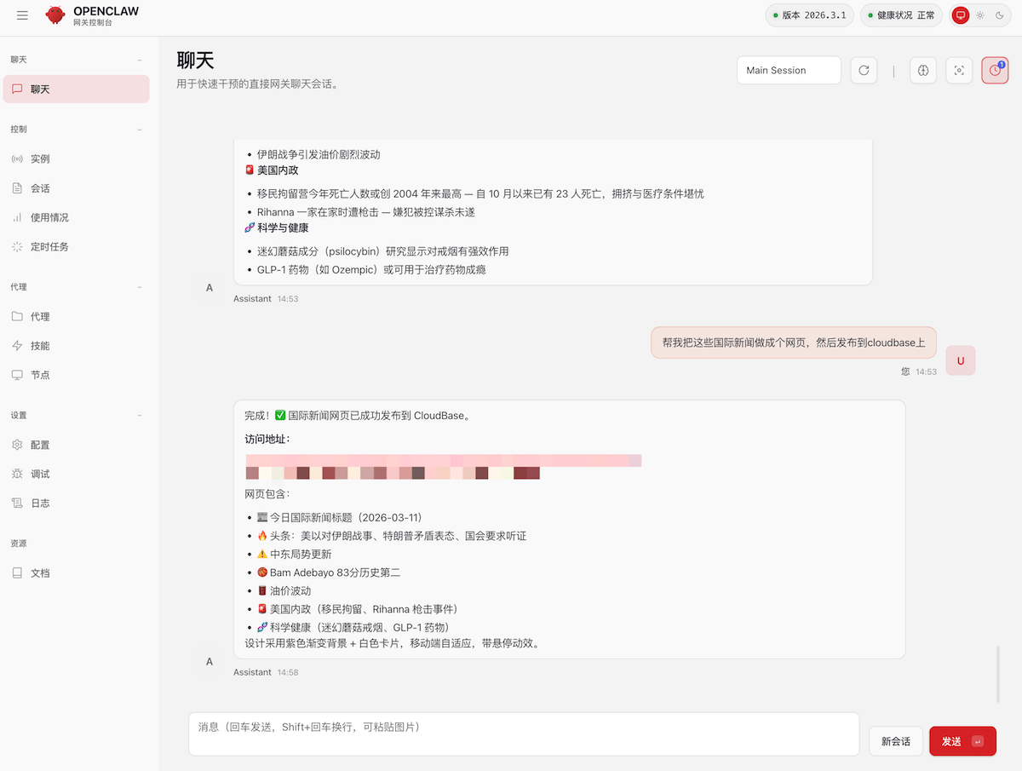Click the focus mode frame icon
The height and width of the screenshot is (771, 1022).
click(x=959, y=71)
